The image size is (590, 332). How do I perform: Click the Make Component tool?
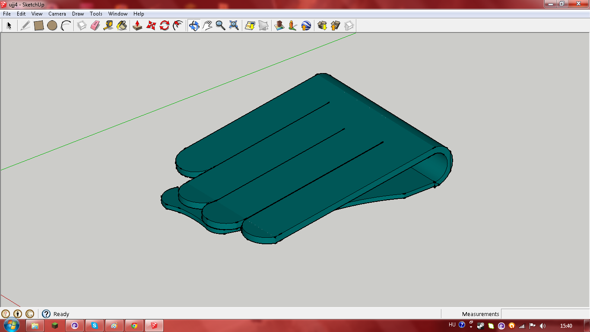82,26
